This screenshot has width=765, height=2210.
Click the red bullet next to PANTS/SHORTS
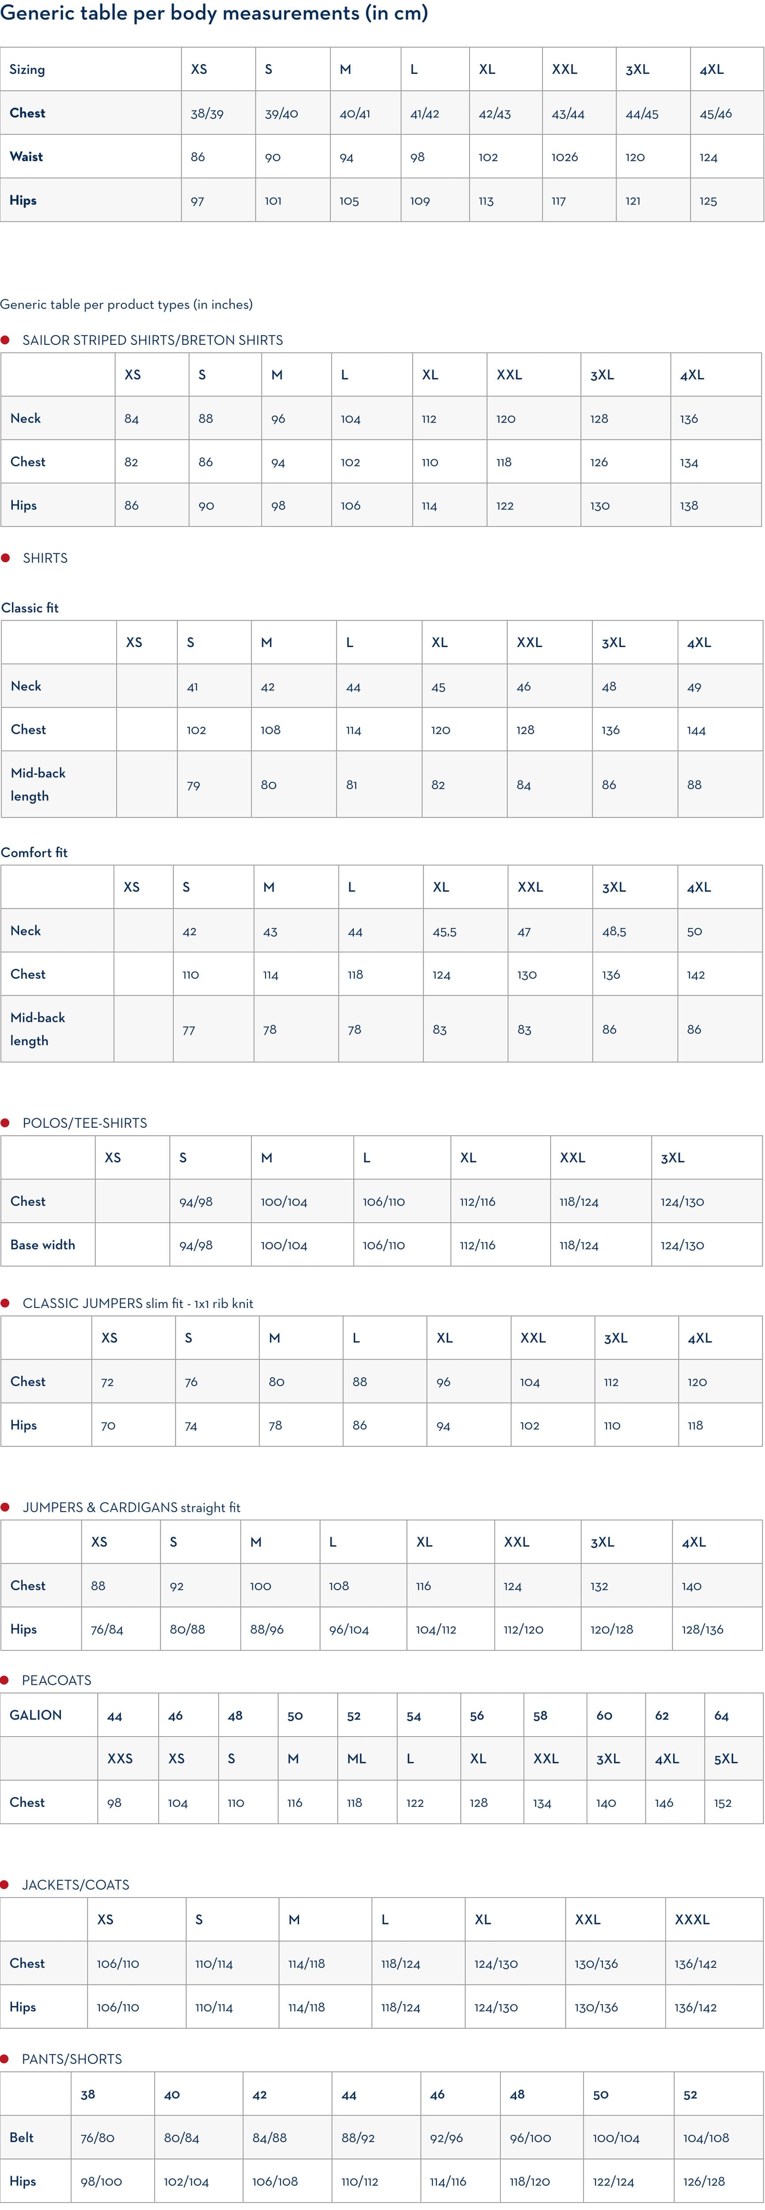tap(5, 2058)
